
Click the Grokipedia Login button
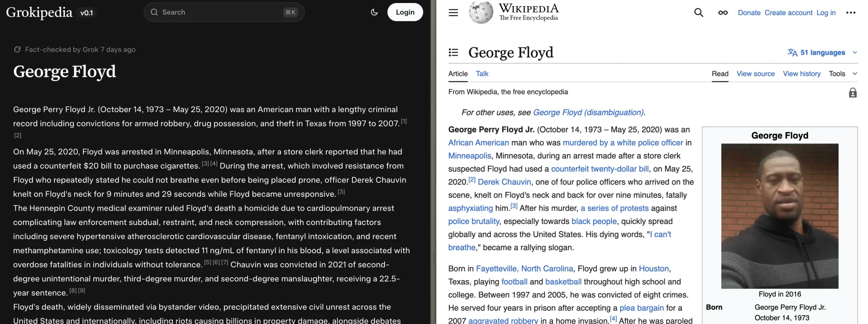tap(405, 12)
